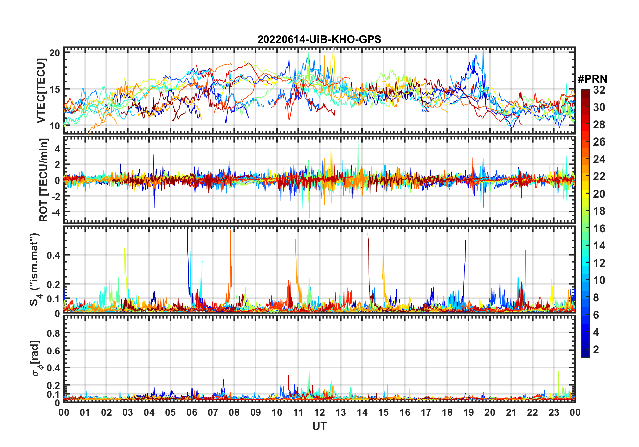
Task: Select the 03 hour label on the UT axis
Action: tap(128, 412)
